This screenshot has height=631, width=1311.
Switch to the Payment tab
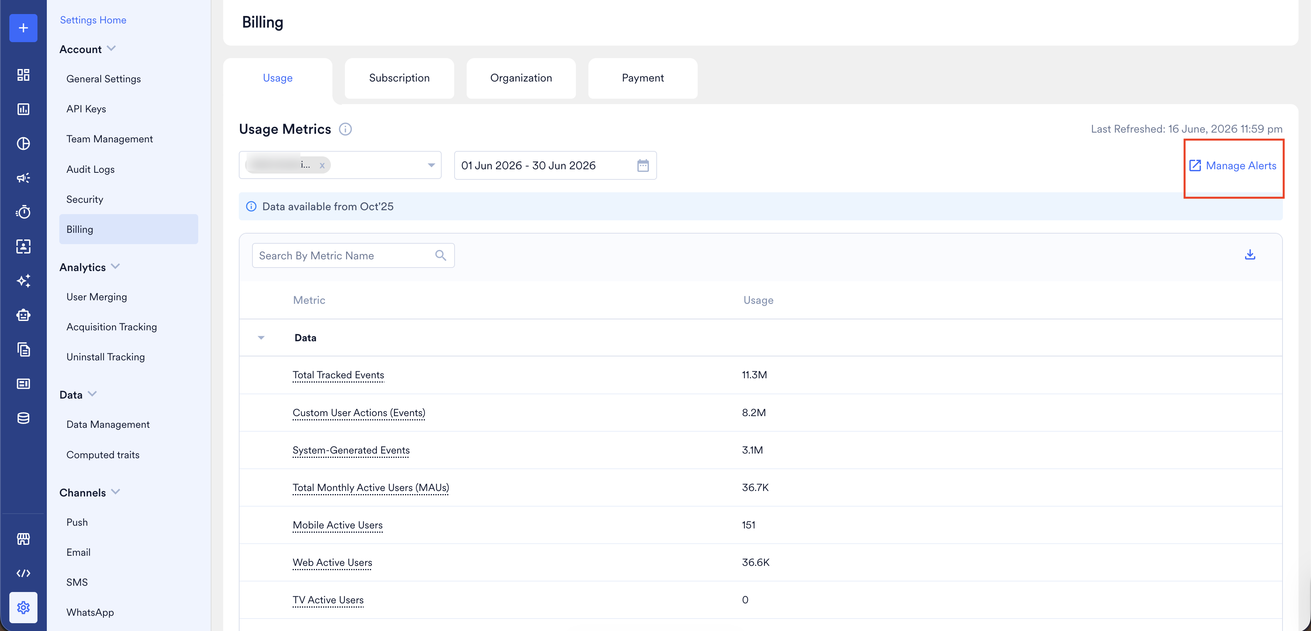(643, 78)
